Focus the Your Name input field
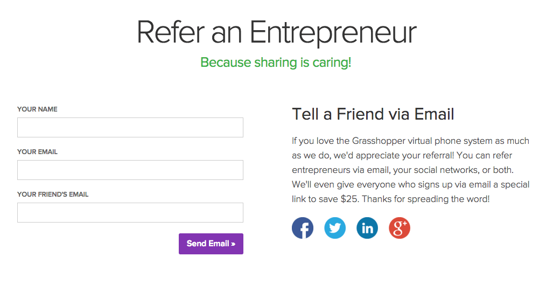 click(x=130, y=128)
